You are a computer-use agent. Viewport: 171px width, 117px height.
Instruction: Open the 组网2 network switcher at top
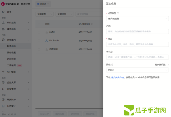point(43,4)
